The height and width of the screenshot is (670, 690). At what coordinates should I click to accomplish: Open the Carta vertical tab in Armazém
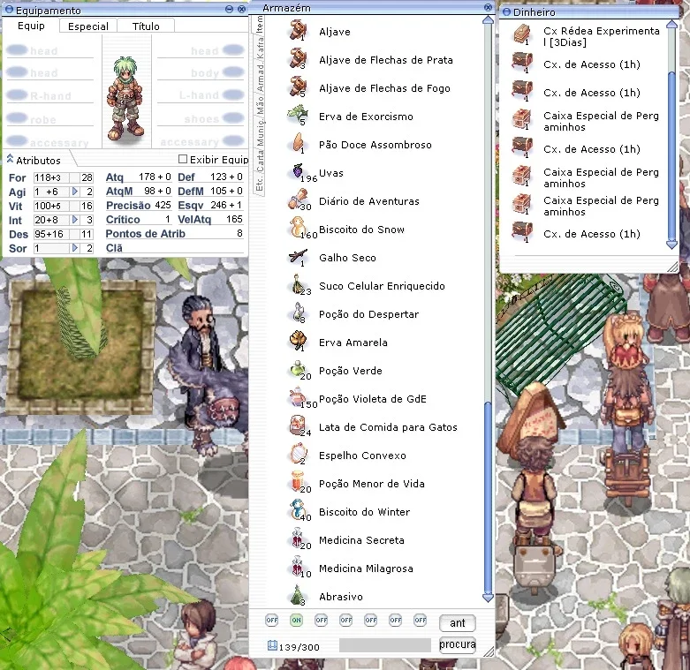260,162
